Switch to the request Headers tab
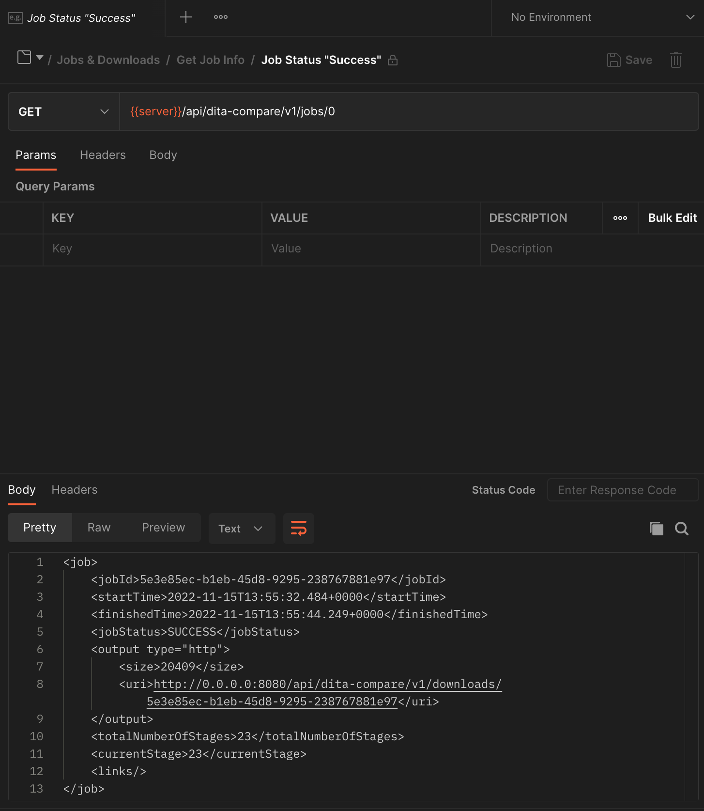704x811 pixels. 103,155
